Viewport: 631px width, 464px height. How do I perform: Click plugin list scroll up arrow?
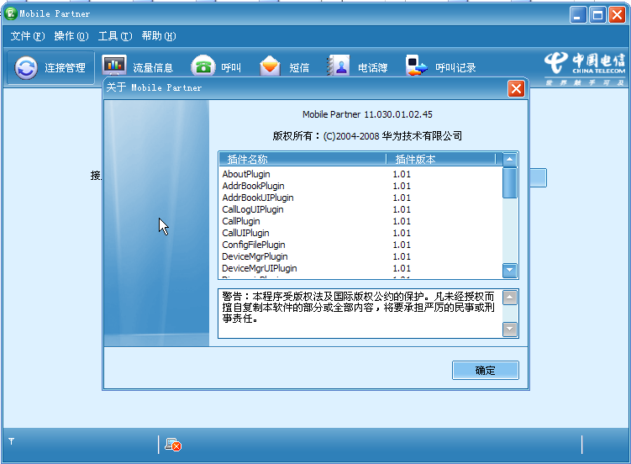(x=509, y=160)
